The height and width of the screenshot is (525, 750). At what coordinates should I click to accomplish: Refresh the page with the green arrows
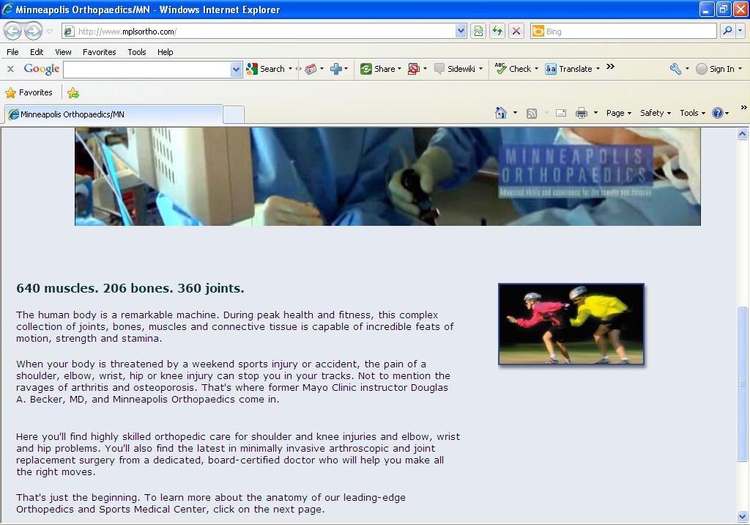click(x=497, y=31)
